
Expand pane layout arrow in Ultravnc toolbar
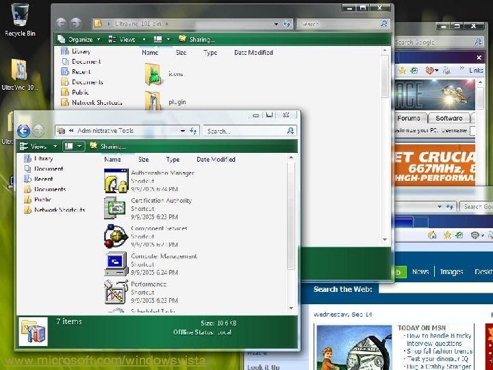point(168,39)
